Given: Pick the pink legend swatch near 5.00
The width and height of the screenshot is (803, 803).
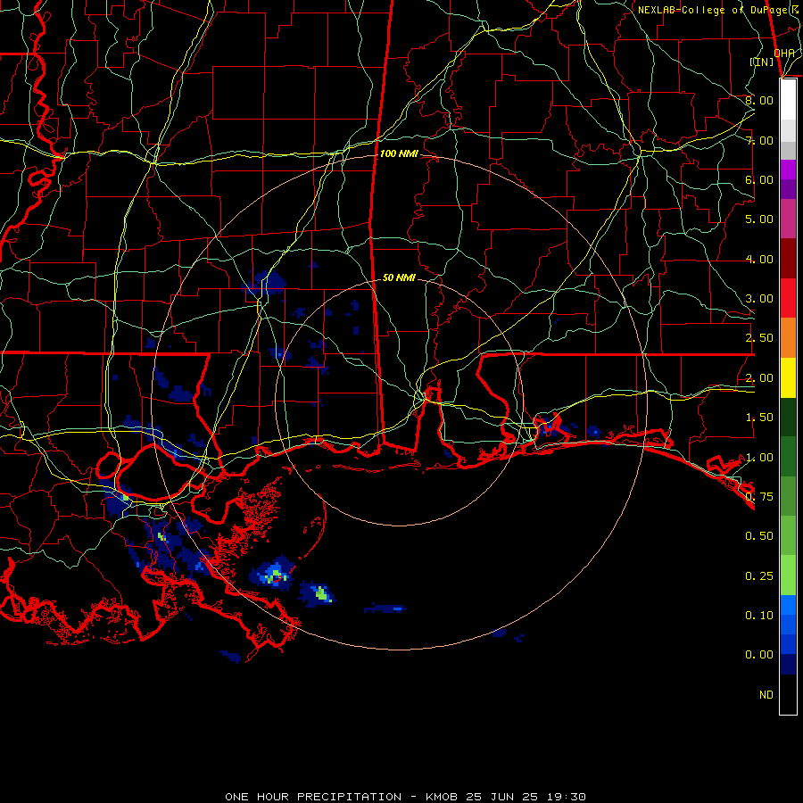Looking at the screenshot, I should point(788,219).
